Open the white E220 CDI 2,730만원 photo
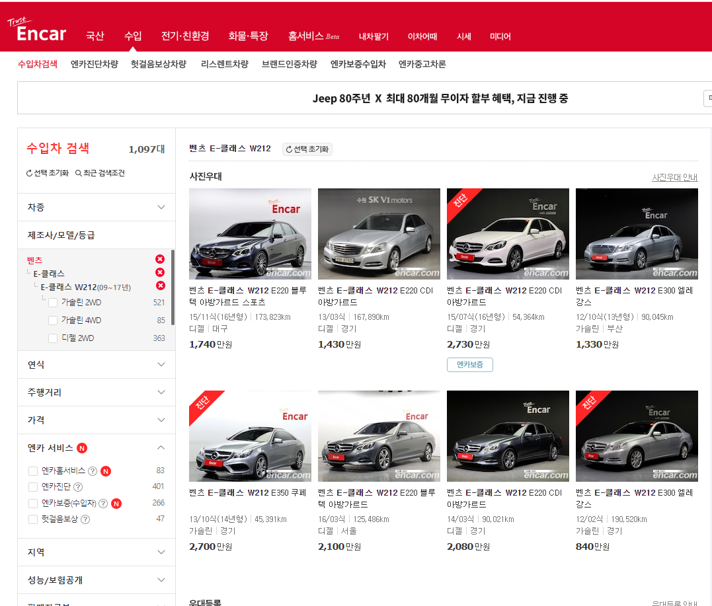712x606 pixels. tap(508, 234)
